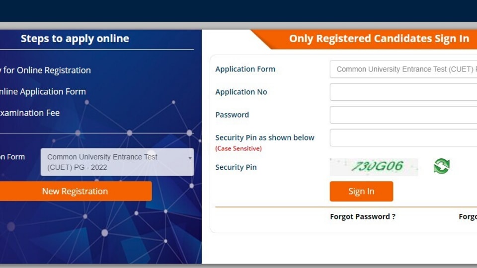
Task: Click the Password field label
Action: pyautogui.click(x=232, y=115)
